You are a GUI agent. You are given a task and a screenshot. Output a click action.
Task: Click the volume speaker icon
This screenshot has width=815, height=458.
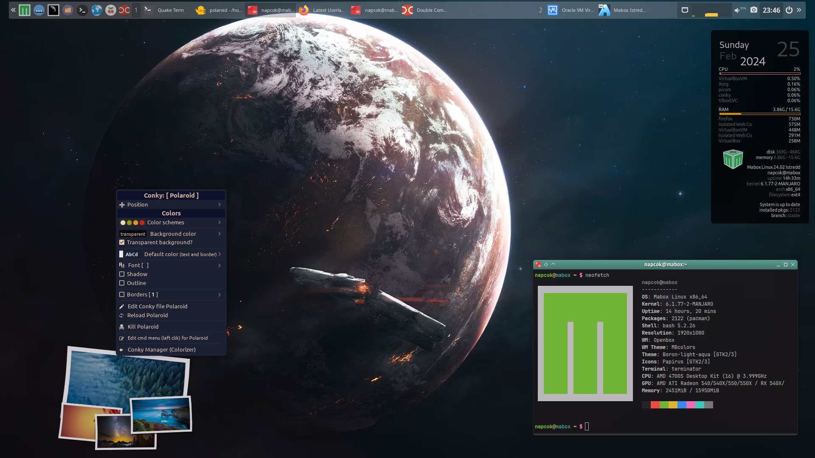737,10
